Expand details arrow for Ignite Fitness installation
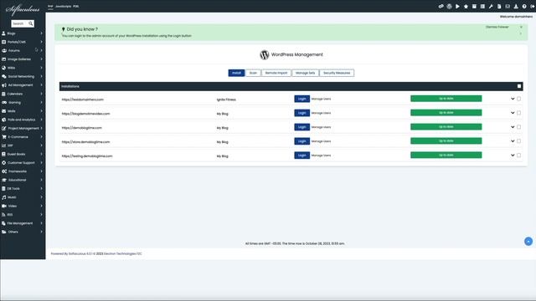Image resolution: width=536 pixels, height=301 pixels. pyautogui.click(x=513, y=99)
